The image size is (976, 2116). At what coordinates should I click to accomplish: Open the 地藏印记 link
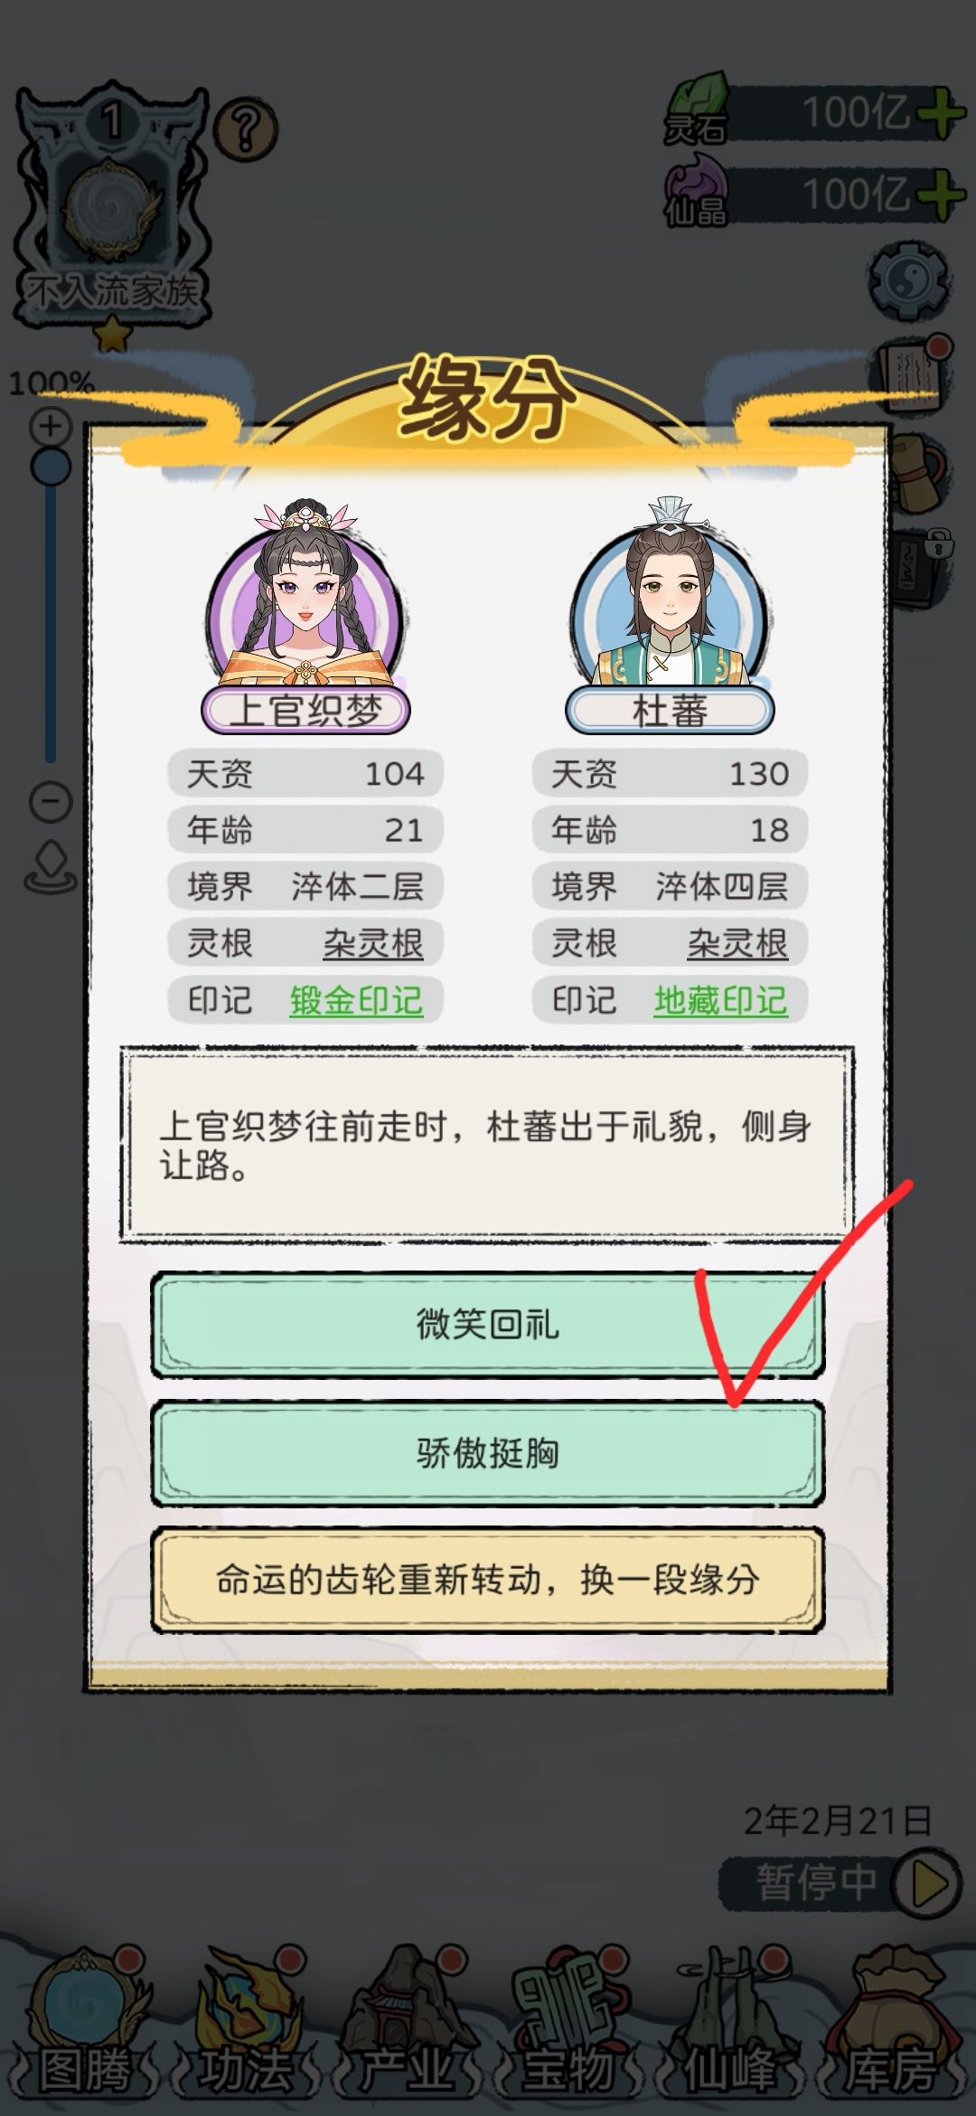(720, 1000)
